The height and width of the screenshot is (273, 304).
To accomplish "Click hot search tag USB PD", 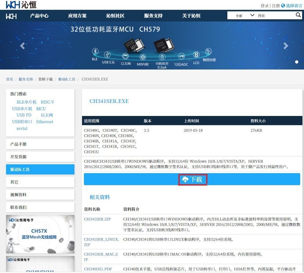I will pos(24,115).
